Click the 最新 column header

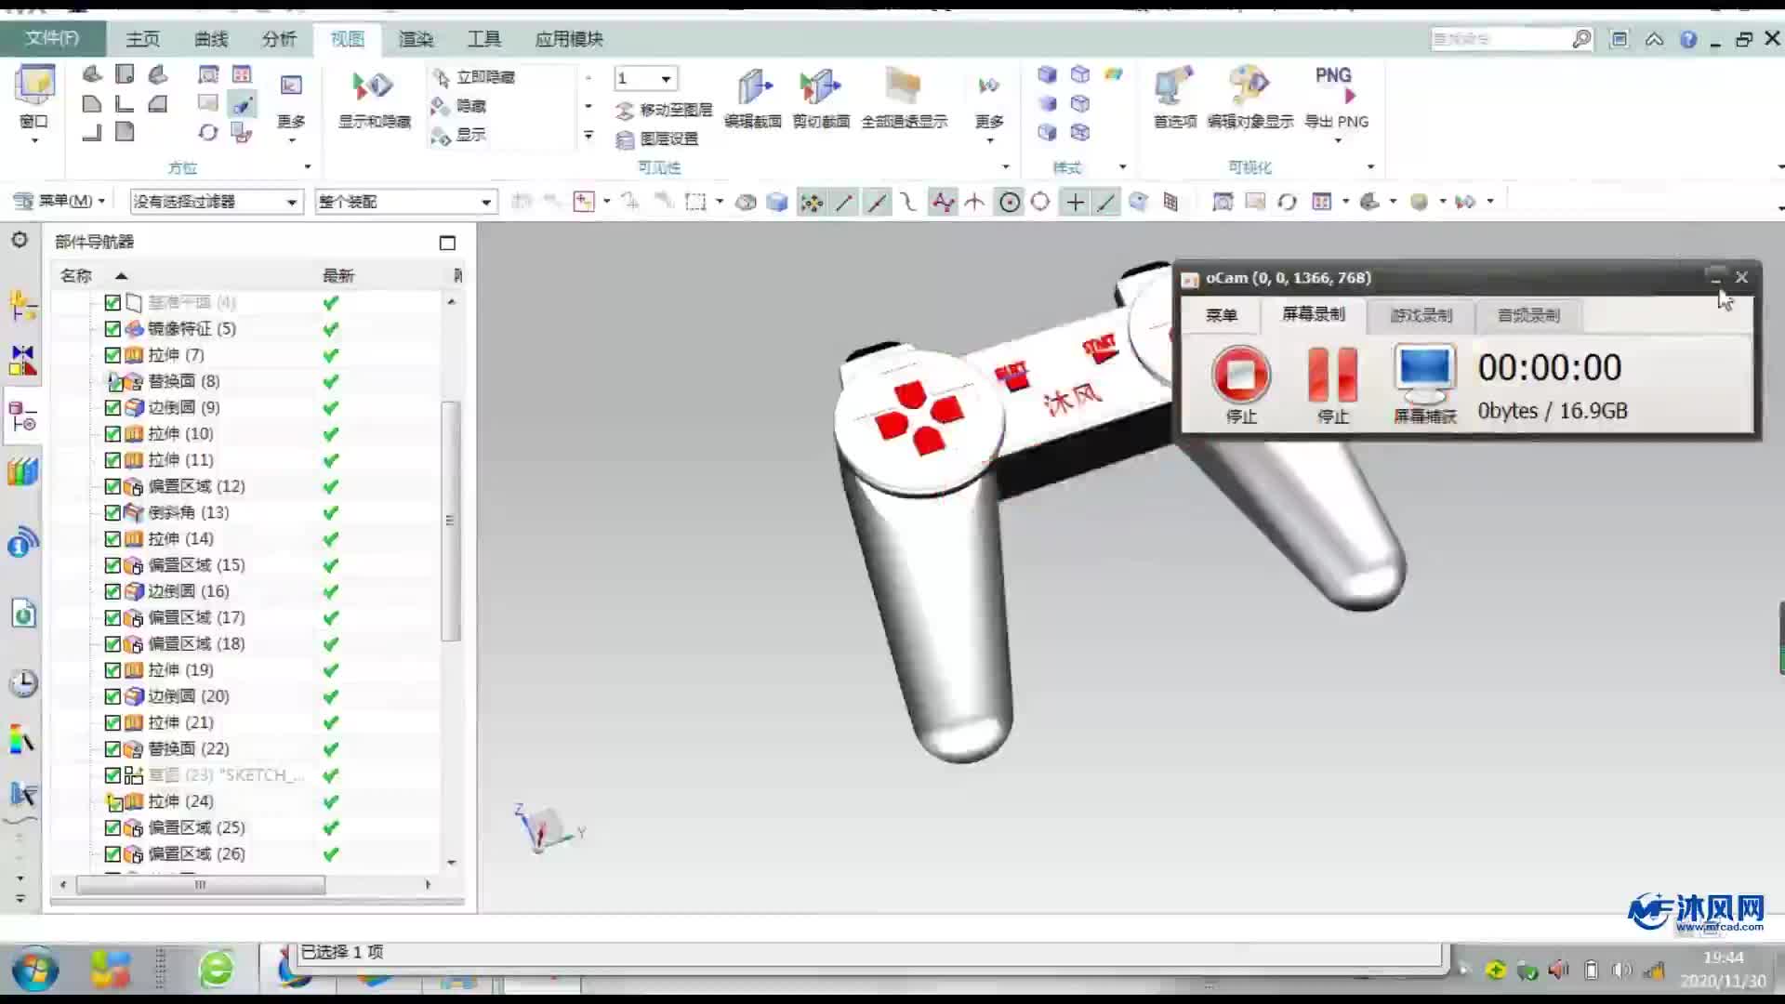pos(338,276)
